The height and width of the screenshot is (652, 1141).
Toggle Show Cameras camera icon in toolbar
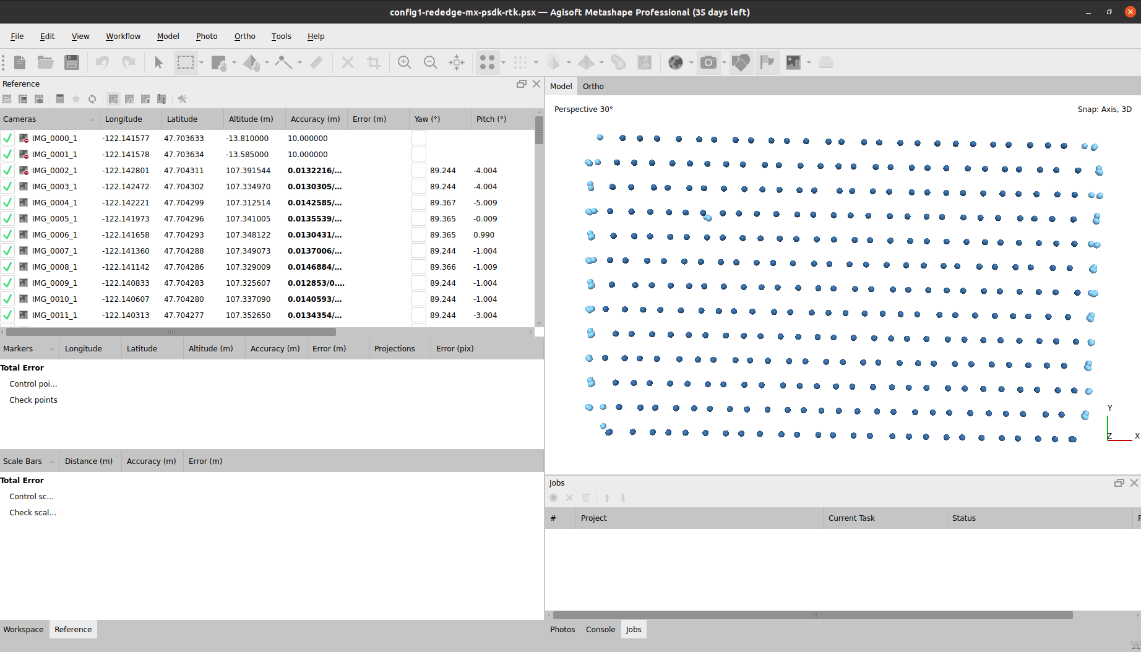tap(708, 62)
